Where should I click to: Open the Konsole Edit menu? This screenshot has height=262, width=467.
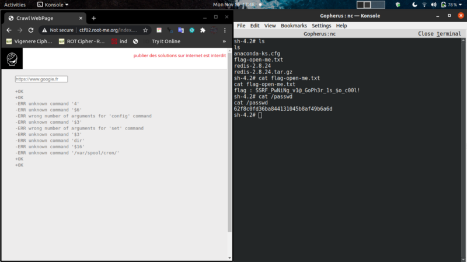click(255, 26)
